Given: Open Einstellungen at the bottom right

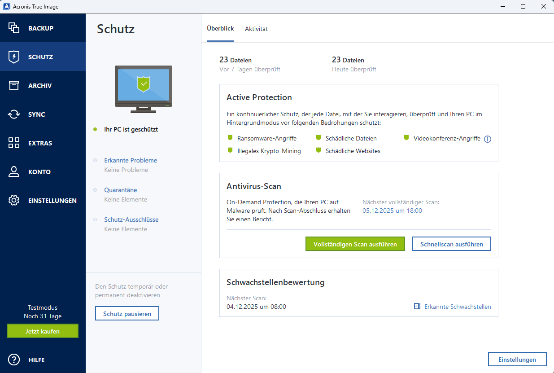Looking at the screenshot, I should (x=517, y=359).
